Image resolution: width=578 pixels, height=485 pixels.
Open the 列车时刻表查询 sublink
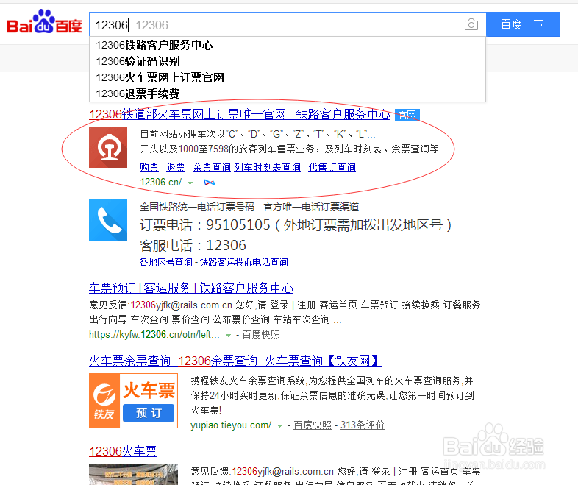(267, 168)
